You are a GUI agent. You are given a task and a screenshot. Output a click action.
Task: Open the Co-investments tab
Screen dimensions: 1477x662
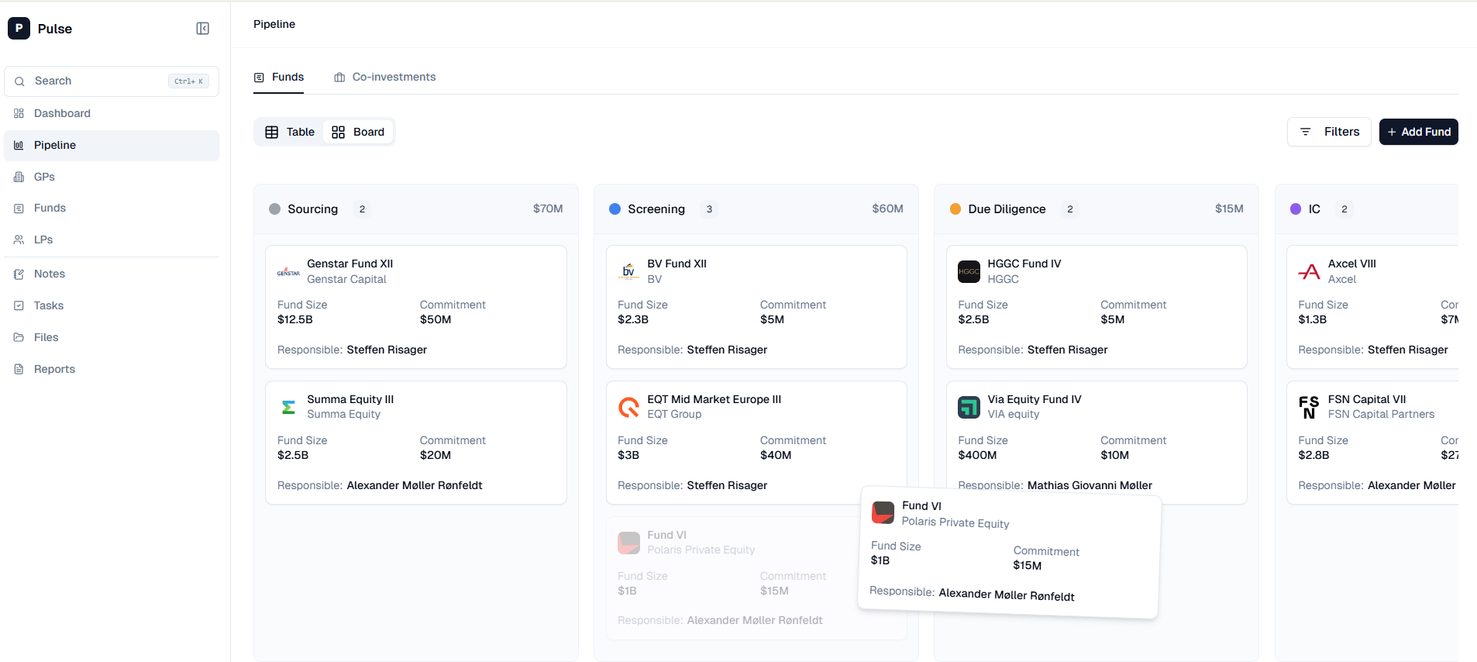point(385,78)
